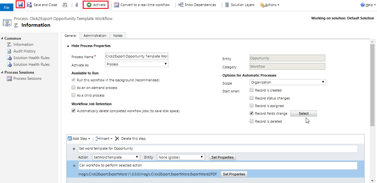
Task: Click 'Save and Close' label
Action: click(x=45, y=5)
